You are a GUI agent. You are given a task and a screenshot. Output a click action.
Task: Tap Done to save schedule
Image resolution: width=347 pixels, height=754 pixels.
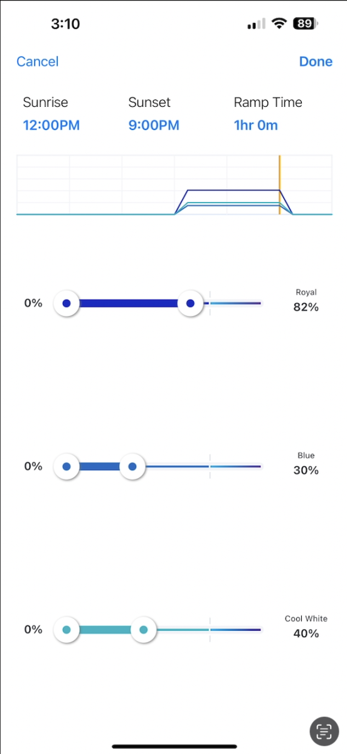click(x=316, y=62)
